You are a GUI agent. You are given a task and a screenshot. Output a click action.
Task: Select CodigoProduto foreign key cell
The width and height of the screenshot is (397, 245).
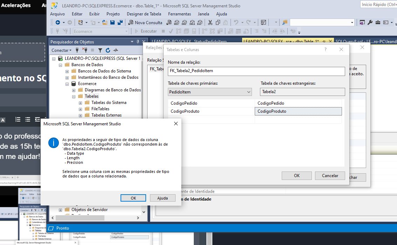point(298,111)
